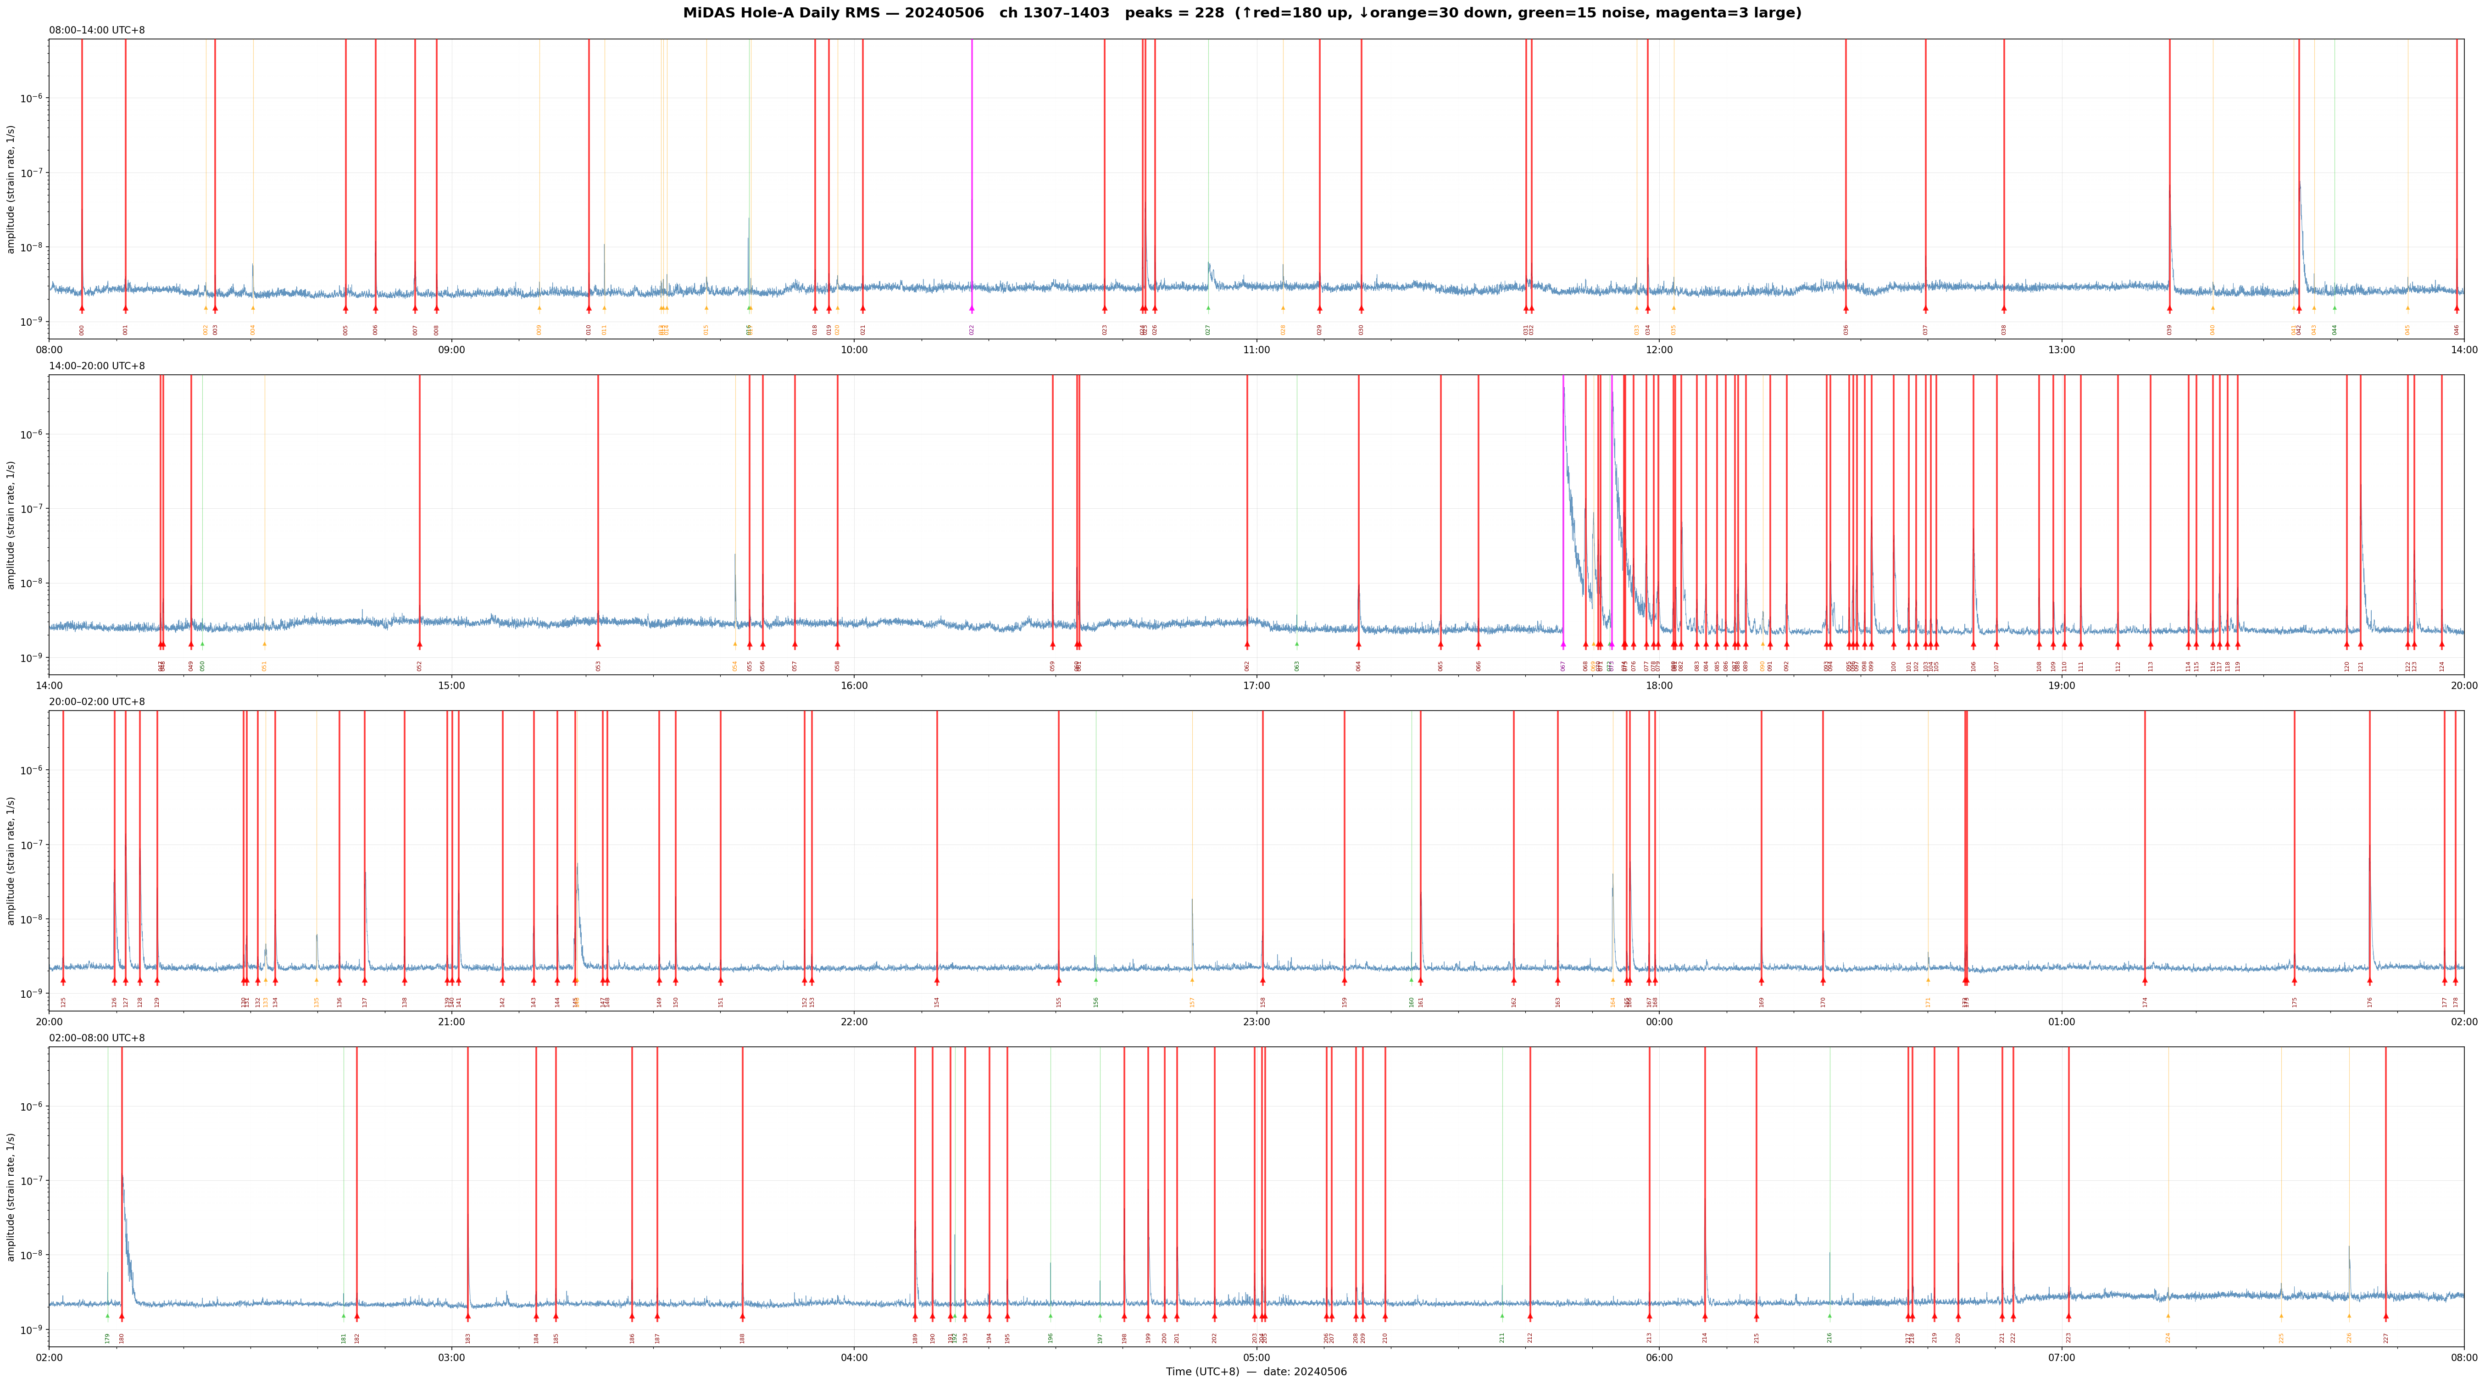Click the green peak number label 196

tap(1051, 1338)
